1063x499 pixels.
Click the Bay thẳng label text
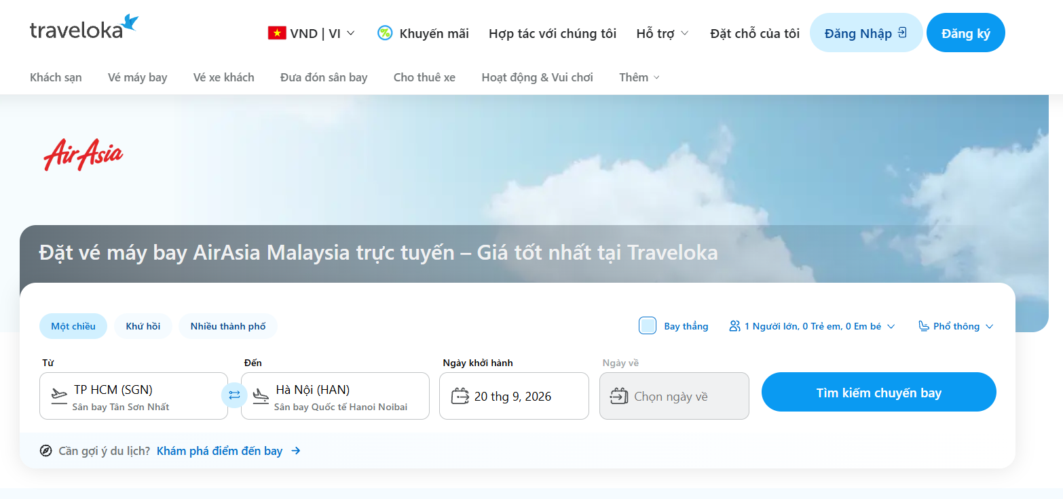point(686,326)
